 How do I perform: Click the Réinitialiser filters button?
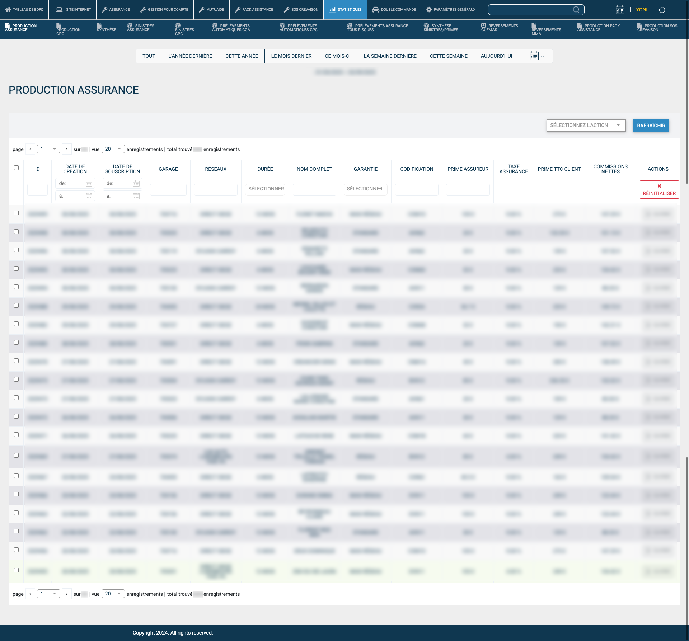point(659,190)
